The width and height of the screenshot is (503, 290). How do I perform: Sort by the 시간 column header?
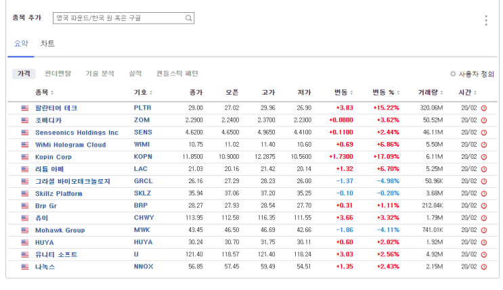[468, 93]
